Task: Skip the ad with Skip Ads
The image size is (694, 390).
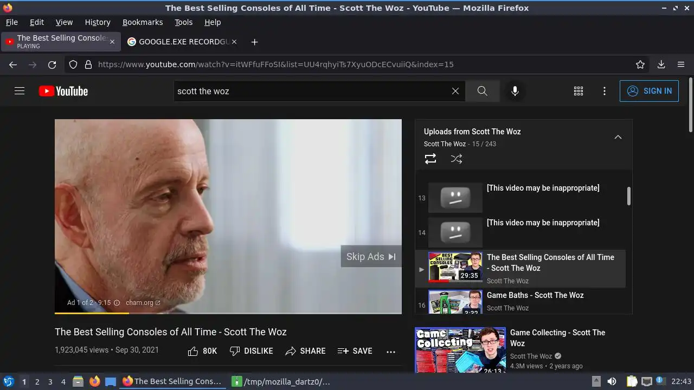Action: (371, 257)
